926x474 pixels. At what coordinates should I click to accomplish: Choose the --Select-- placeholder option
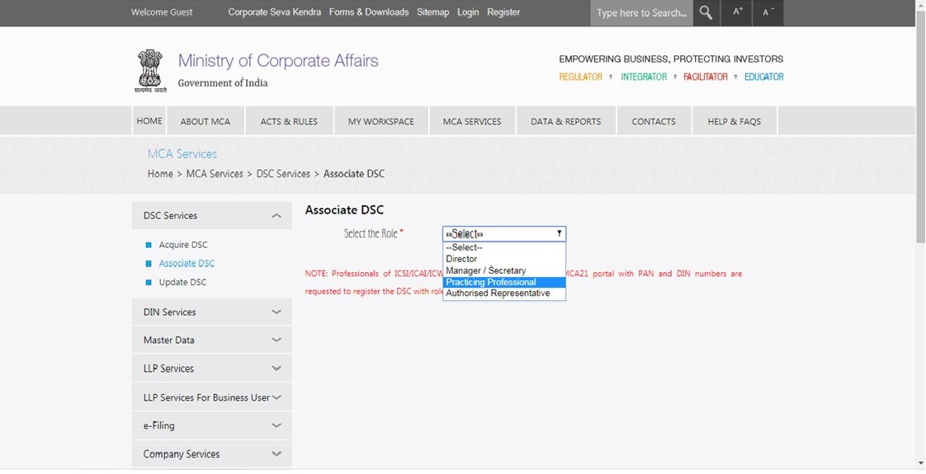coord(503,247)
